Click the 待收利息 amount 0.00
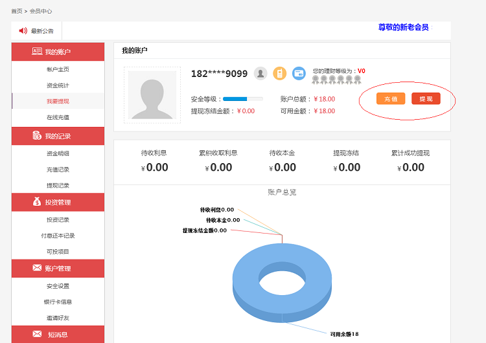This screenshot has width=486, height=343. point(157,168)
